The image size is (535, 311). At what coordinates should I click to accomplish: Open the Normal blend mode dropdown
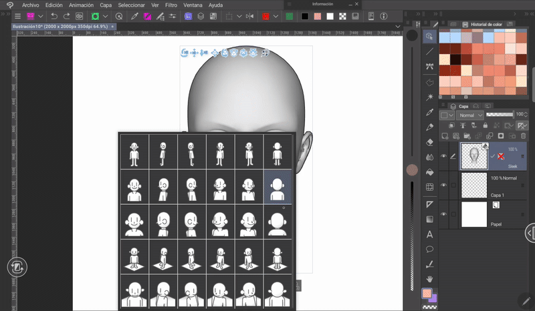point(470,115)
